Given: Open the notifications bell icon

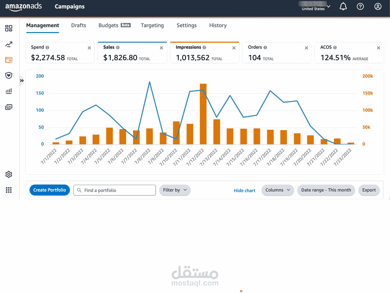Looking at the screenshot, I should click(343, 7).
